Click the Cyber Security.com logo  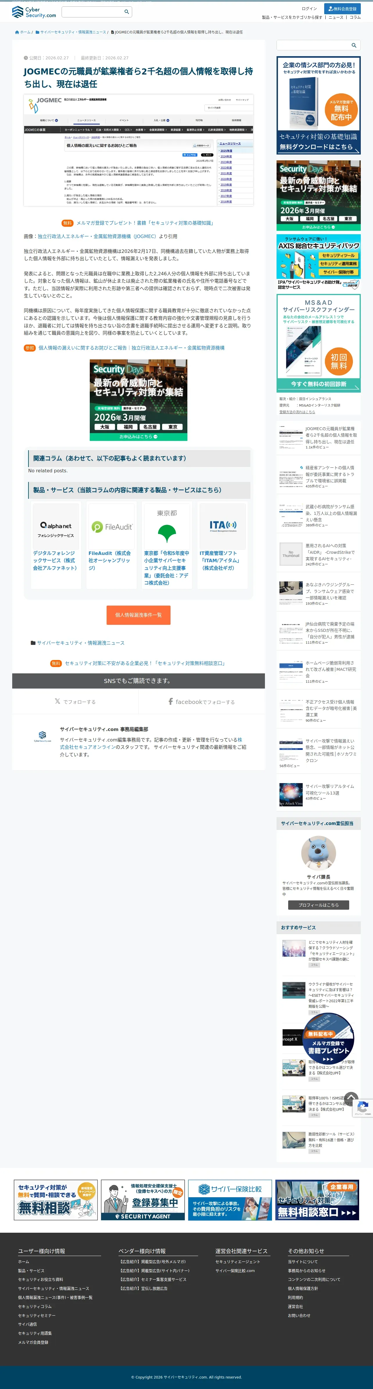(x=34, y=12)
